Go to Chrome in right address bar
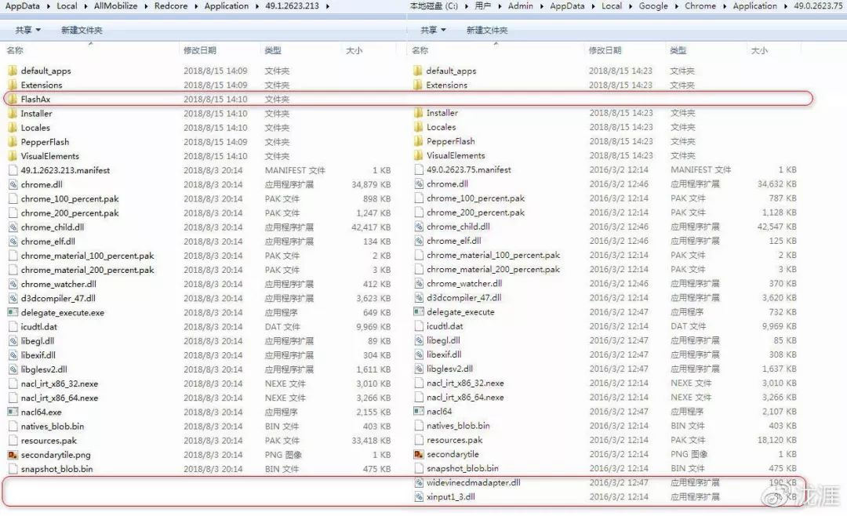Viewport: 847px width, 516px height. click(x=700, y=6)
